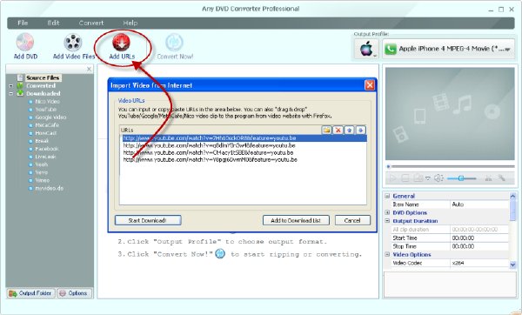Select the fourth YouTube URL row
522x315 pixels.
point(244,159)
